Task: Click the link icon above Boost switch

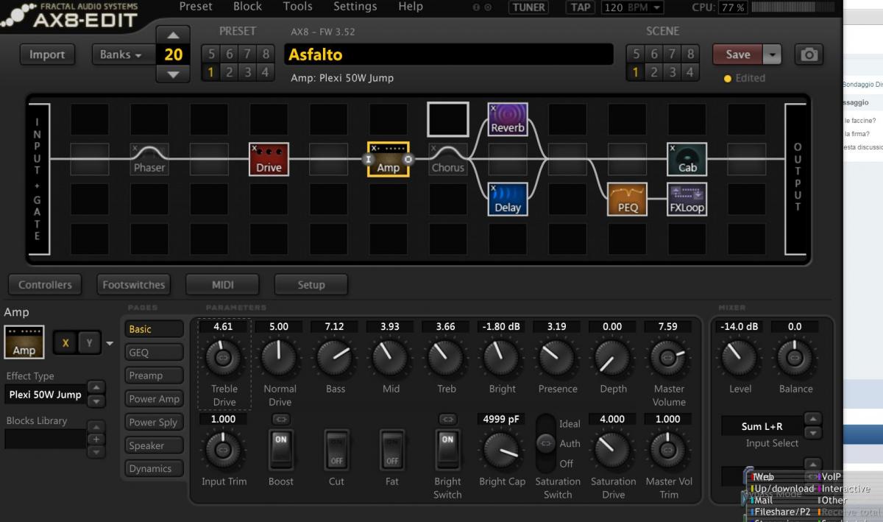Action: (x=280, y=420)
